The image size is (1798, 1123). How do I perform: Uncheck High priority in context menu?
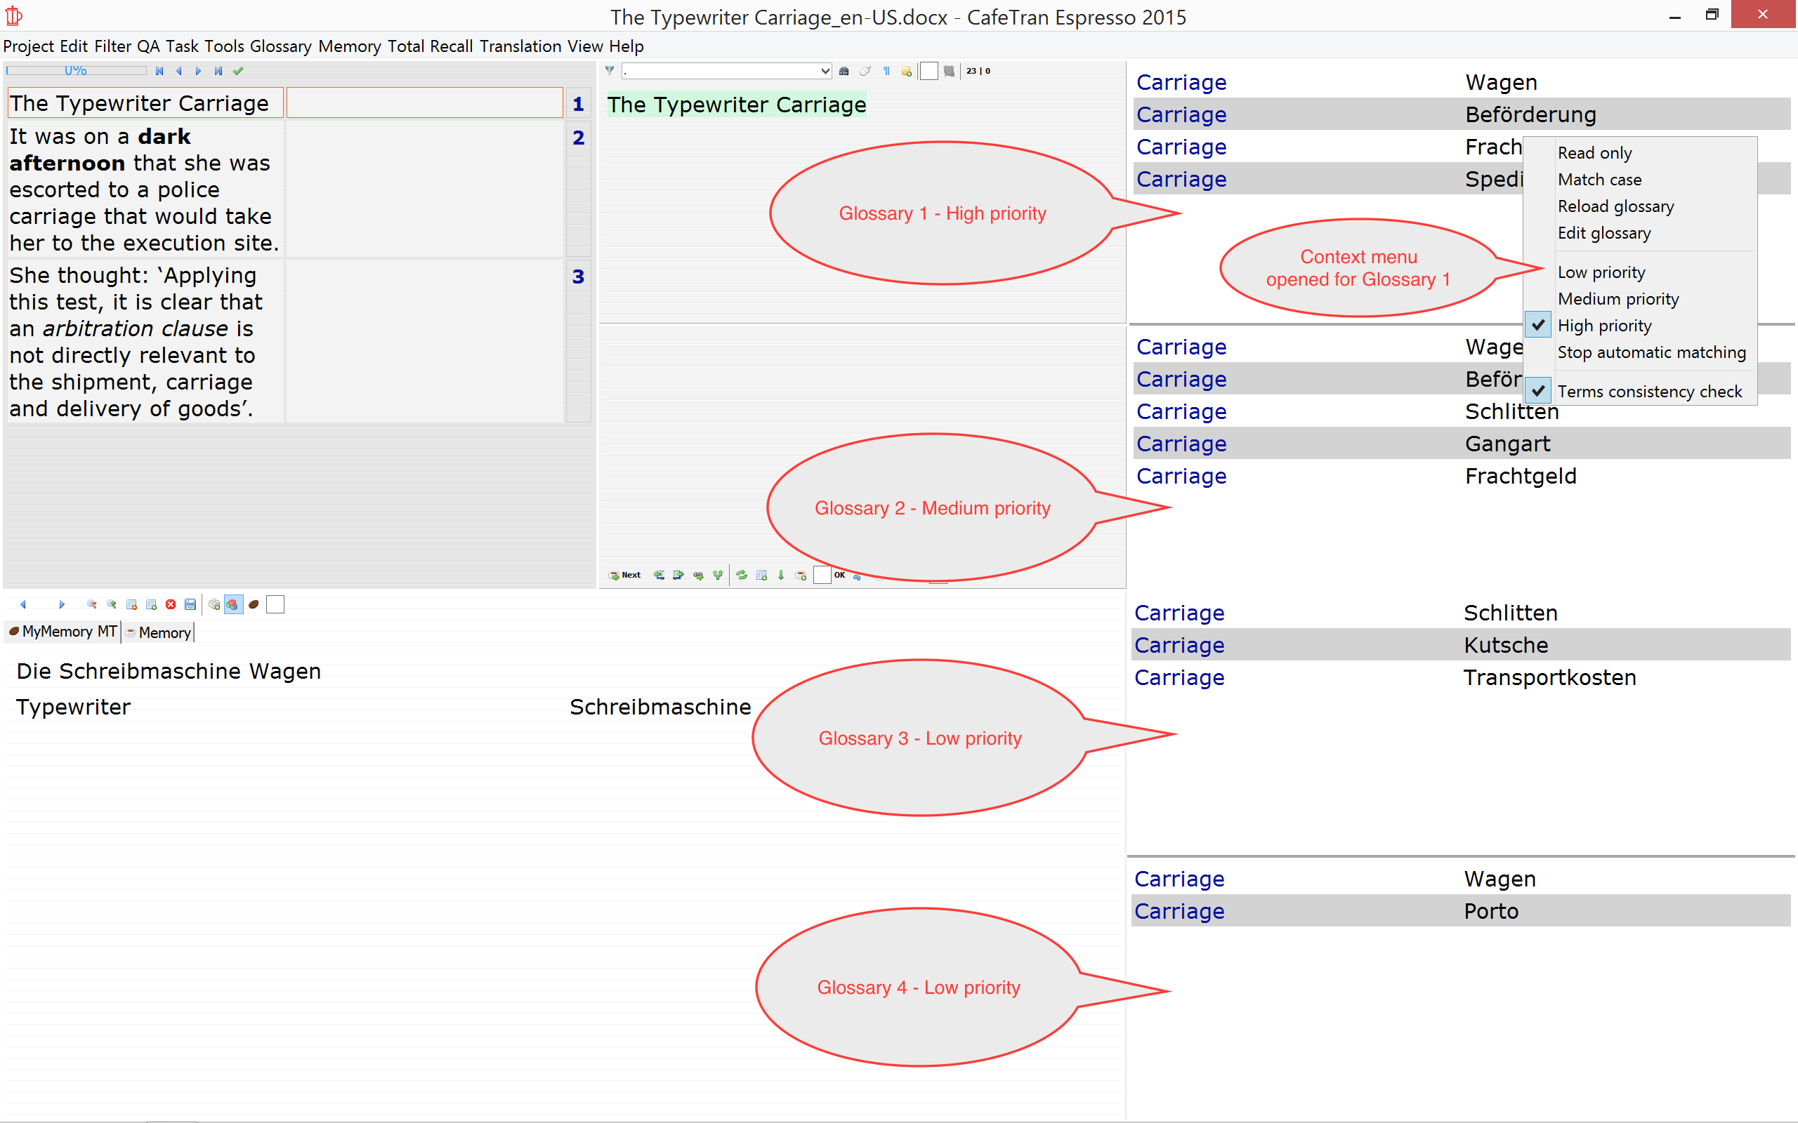click(x=1604, y=325)
